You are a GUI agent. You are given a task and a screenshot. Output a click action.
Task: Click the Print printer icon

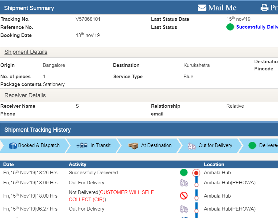(x=264, y=8)
